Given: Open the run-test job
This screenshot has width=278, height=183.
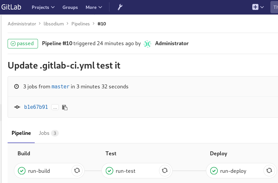Looking at the screenshot, I should point(125,171).
